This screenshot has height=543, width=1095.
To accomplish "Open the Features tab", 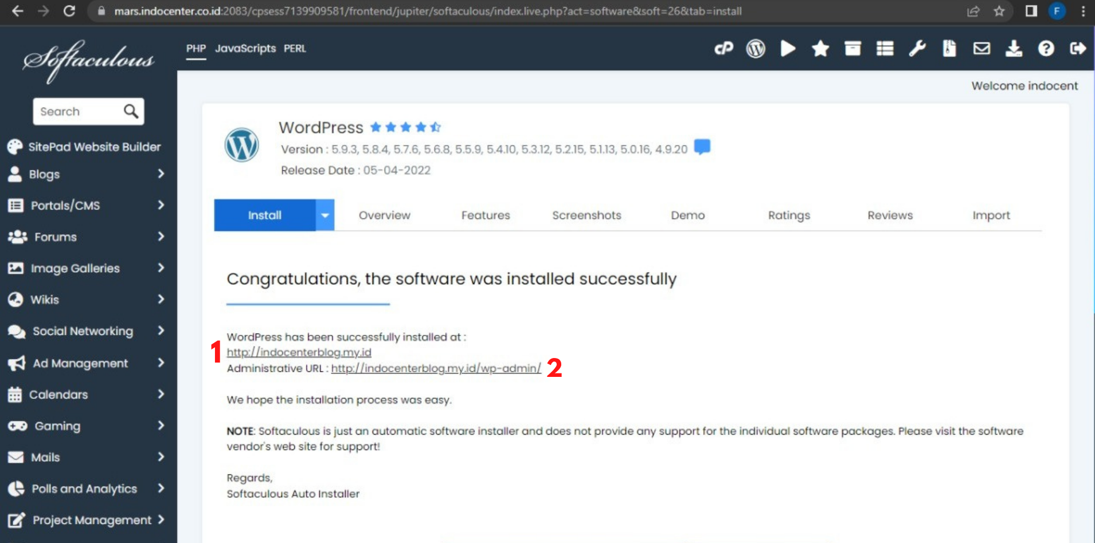I will click(486, 215).
